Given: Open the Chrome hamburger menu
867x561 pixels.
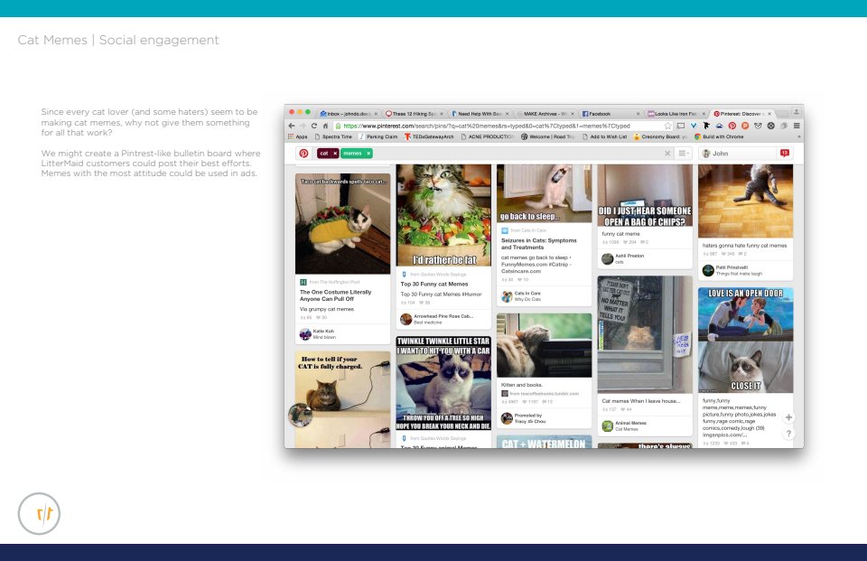Looking at the screenshot, I should click(797, 126).
